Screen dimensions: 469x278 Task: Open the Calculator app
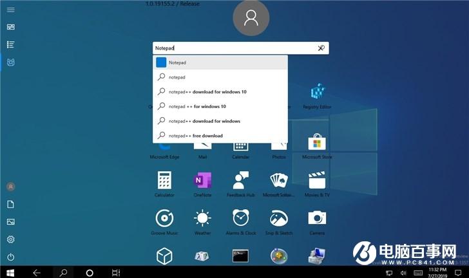(x=164, y=183)
